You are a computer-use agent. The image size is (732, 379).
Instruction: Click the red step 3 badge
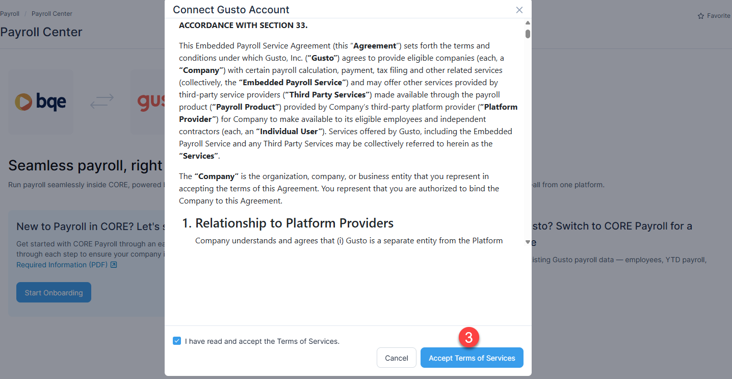click(x=468, y=337)
